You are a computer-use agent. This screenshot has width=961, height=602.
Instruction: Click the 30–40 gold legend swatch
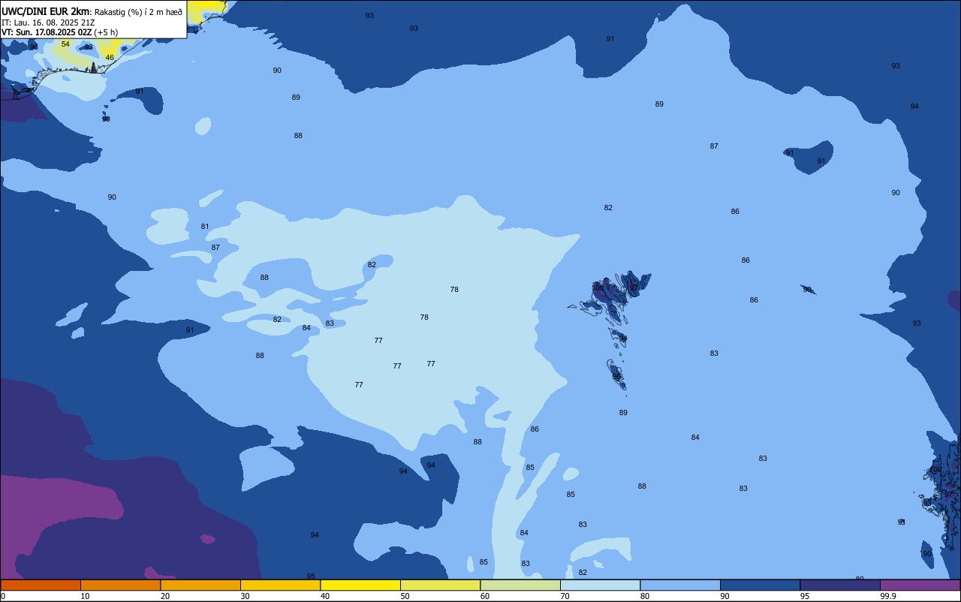coord(280,585)
